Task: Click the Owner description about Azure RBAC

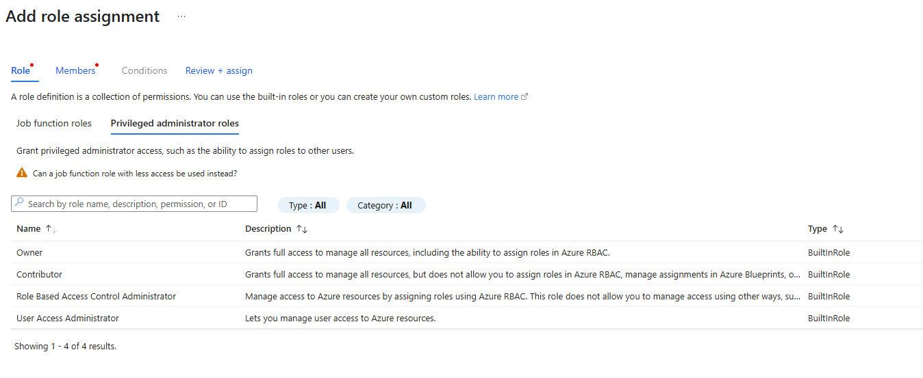Action: [427, 252]
